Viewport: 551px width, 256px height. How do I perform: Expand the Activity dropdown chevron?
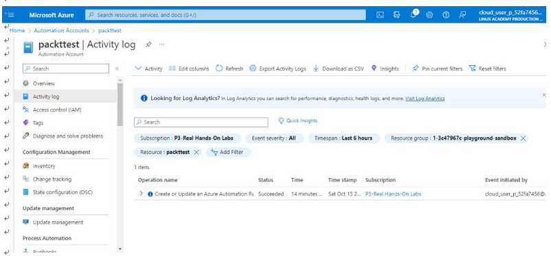pos(139,68)
